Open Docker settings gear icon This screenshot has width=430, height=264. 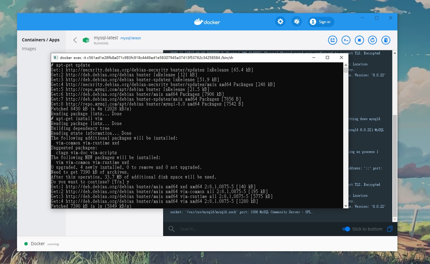click(x=280, y=22)
